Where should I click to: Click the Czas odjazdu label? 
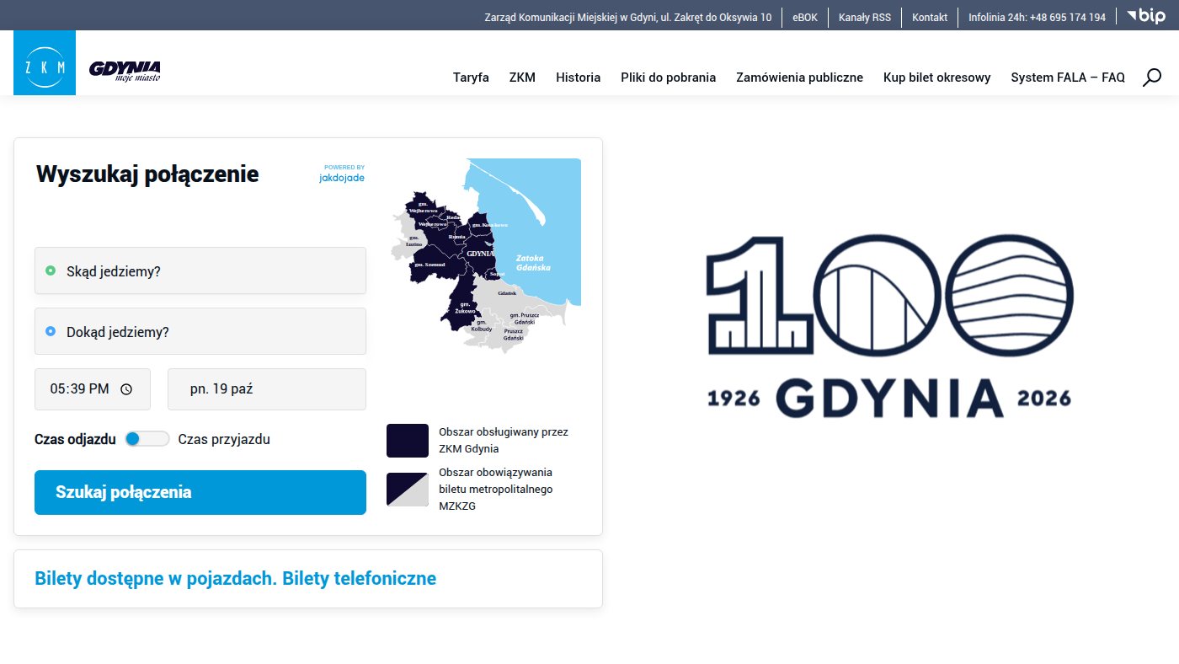(75, 439)
